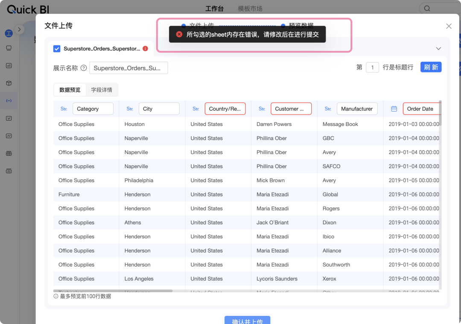461x324 pixels.
Task: Open the search icon in top bar
Action: 427,9
